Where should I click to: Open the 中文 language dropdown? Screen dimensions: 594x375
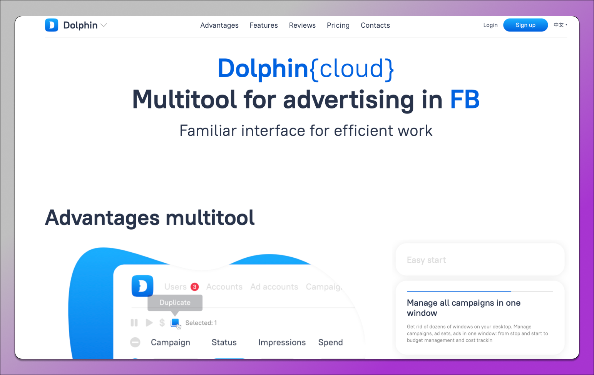(560, 25)
